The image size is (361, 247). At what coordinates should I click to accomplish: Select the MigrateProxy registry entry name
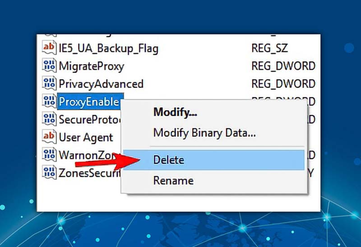91,66
